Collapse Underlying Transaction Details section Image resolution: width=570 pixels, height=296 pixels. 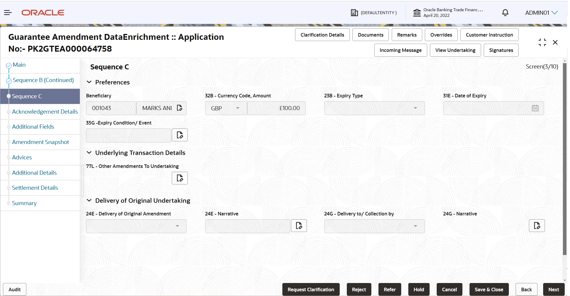click(x=89, y=153)
